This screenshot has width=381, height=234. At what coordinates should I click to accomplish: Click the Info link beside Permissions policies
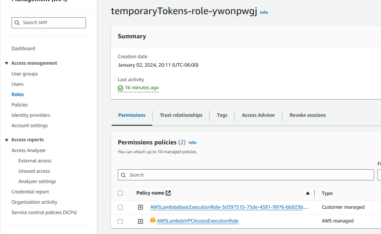193,142
